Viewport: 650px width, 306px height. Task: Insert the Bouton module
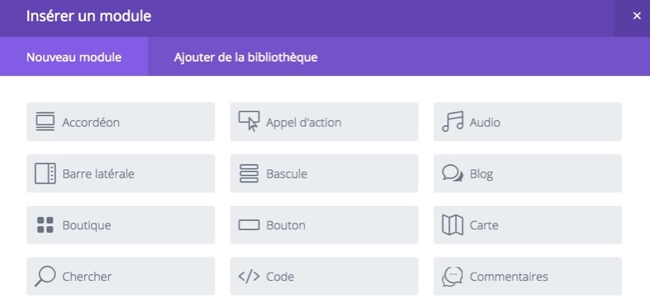coord(324,225)
